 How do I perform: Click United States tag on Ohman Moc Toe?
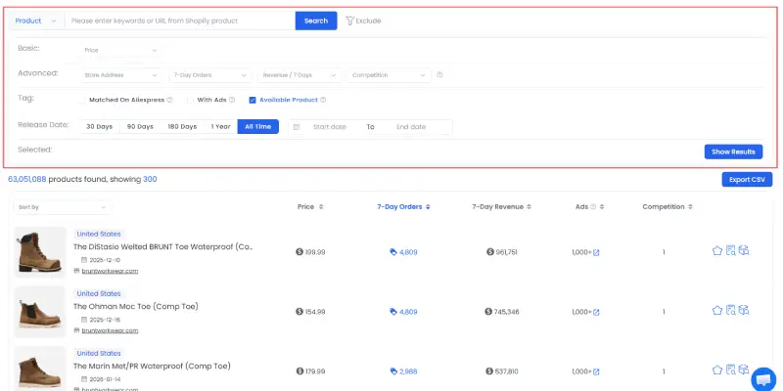pyautogui.click(x=99, y=294)
